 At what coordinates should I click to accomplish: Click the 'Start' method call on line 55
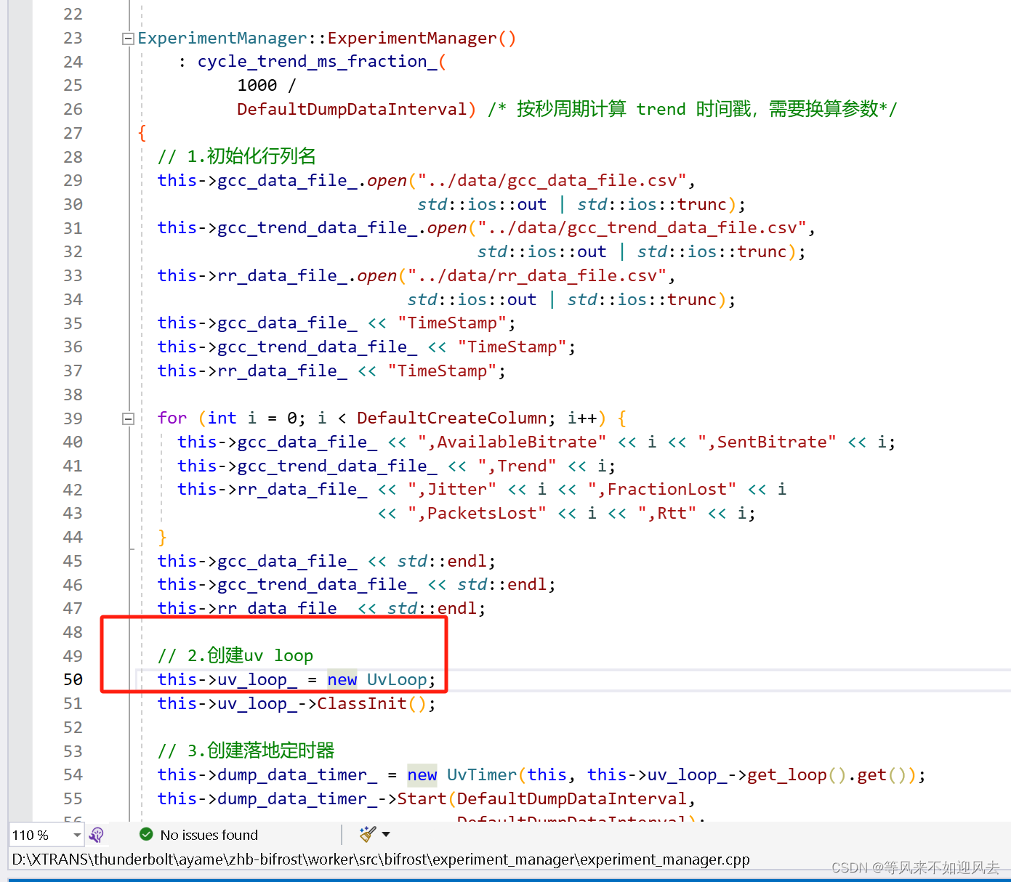coord(422,798)
